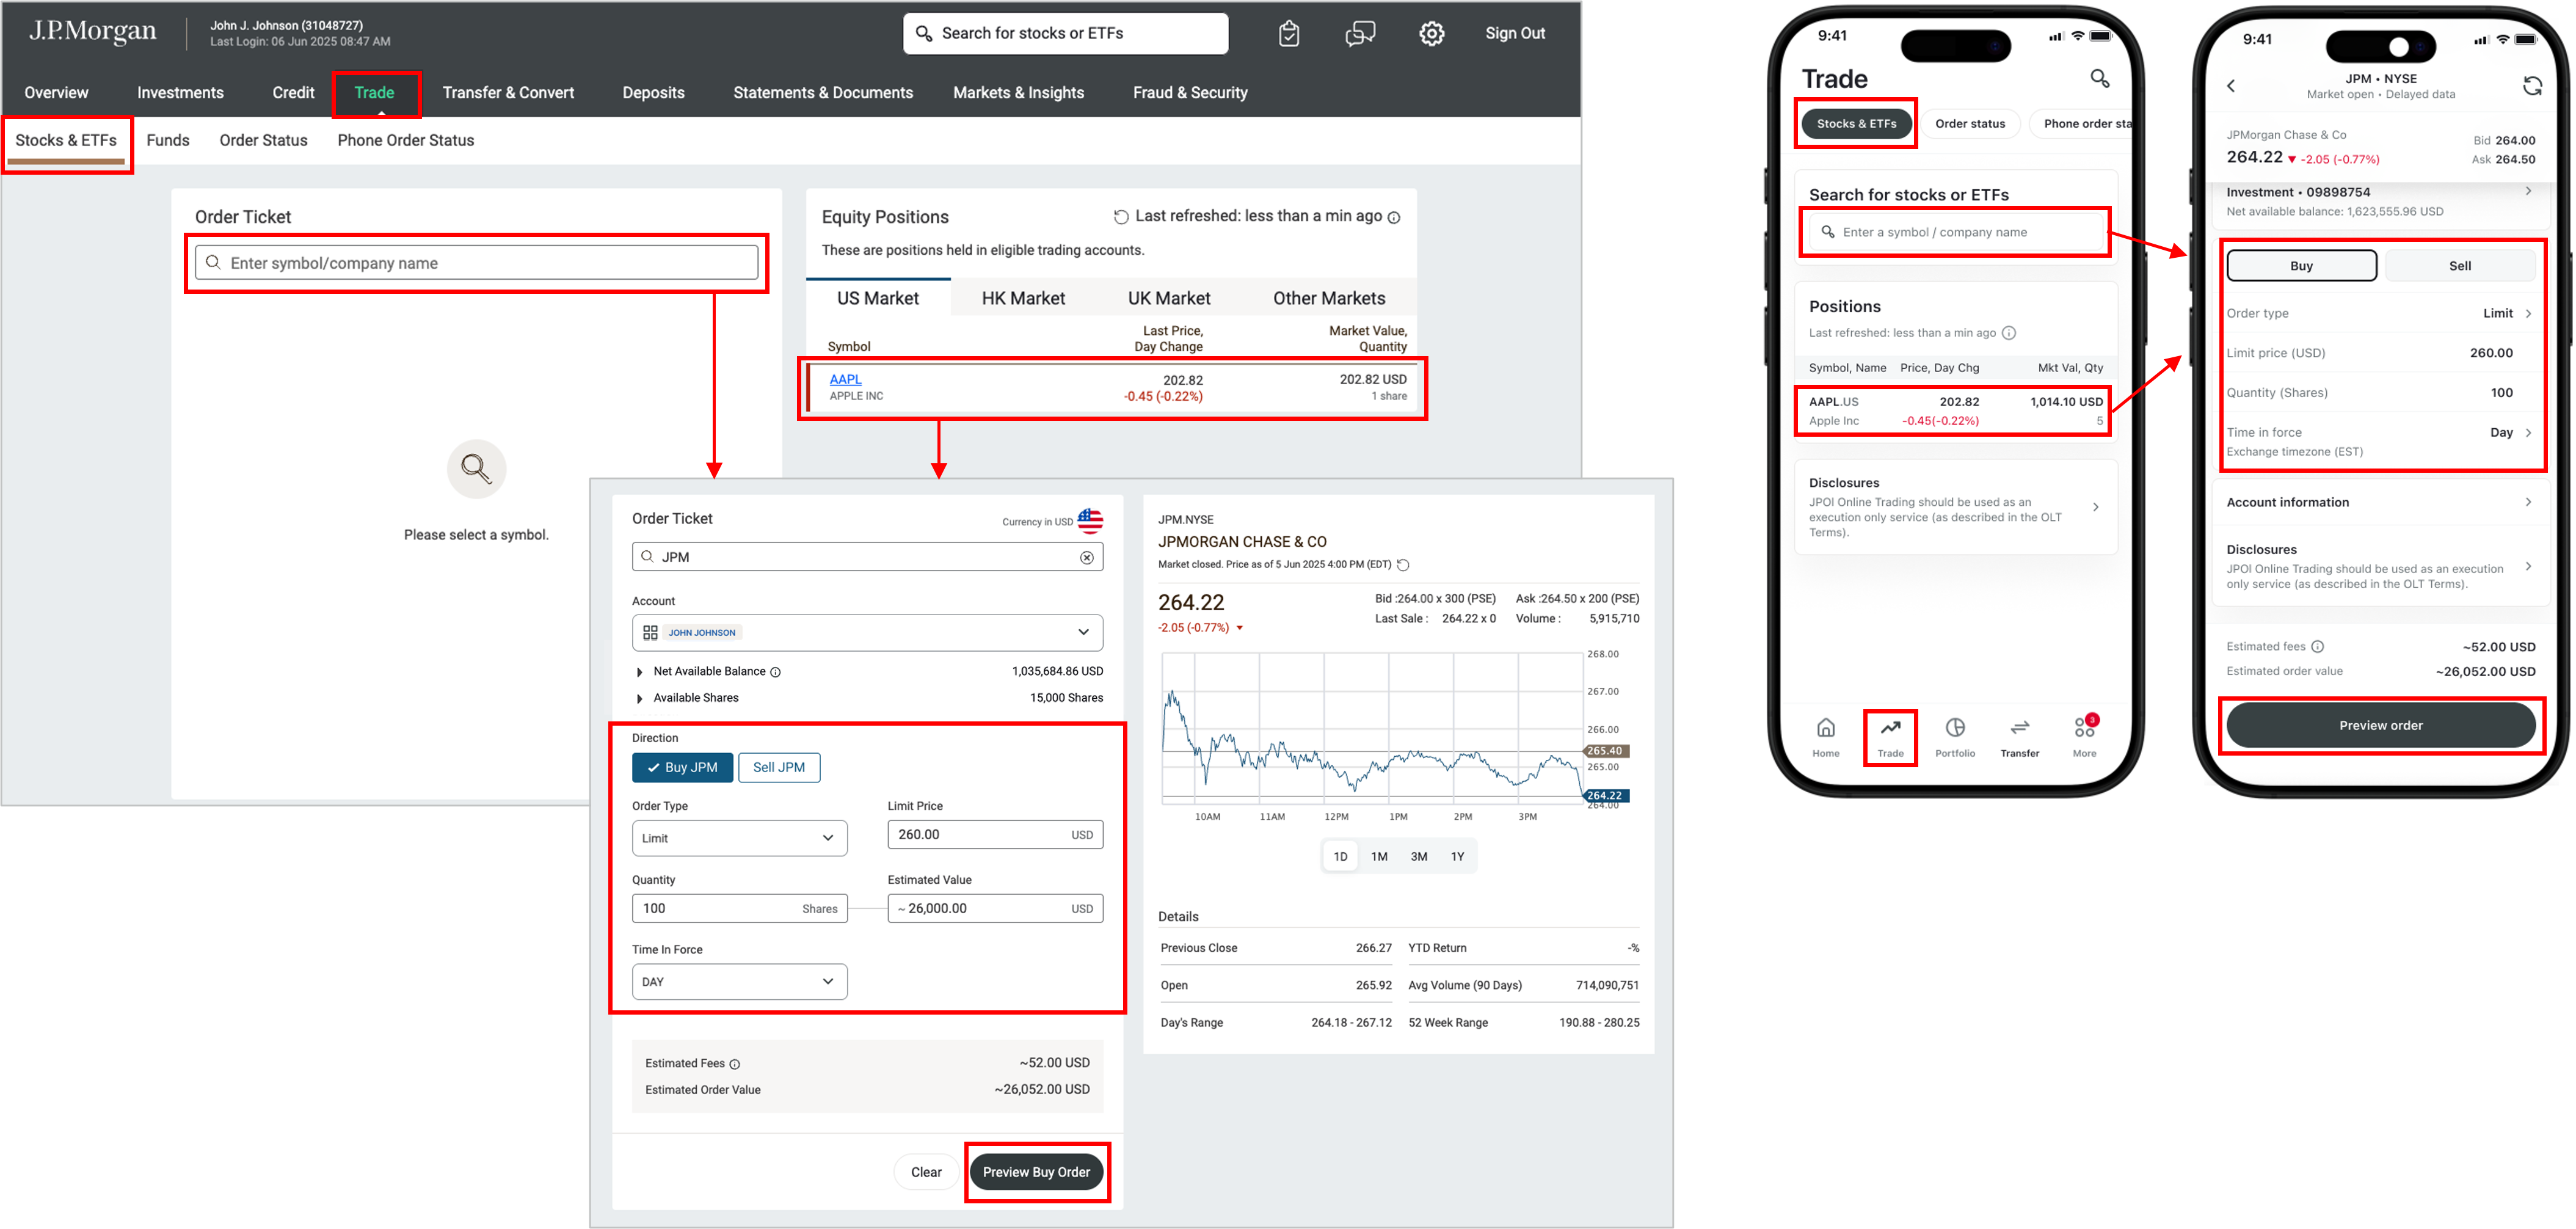Clear the JPM symbol with X icon

(x=1087, y=557)
